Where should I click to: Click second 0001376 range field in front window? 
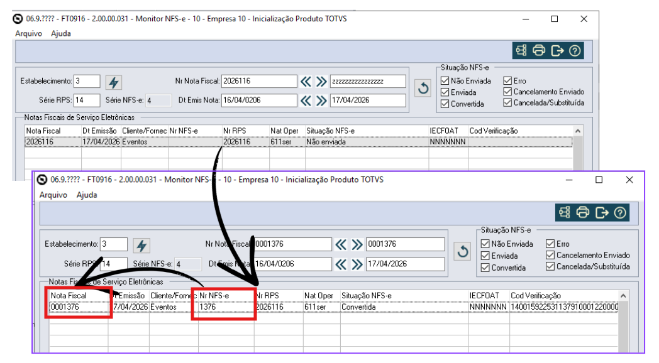click(405, 244)
